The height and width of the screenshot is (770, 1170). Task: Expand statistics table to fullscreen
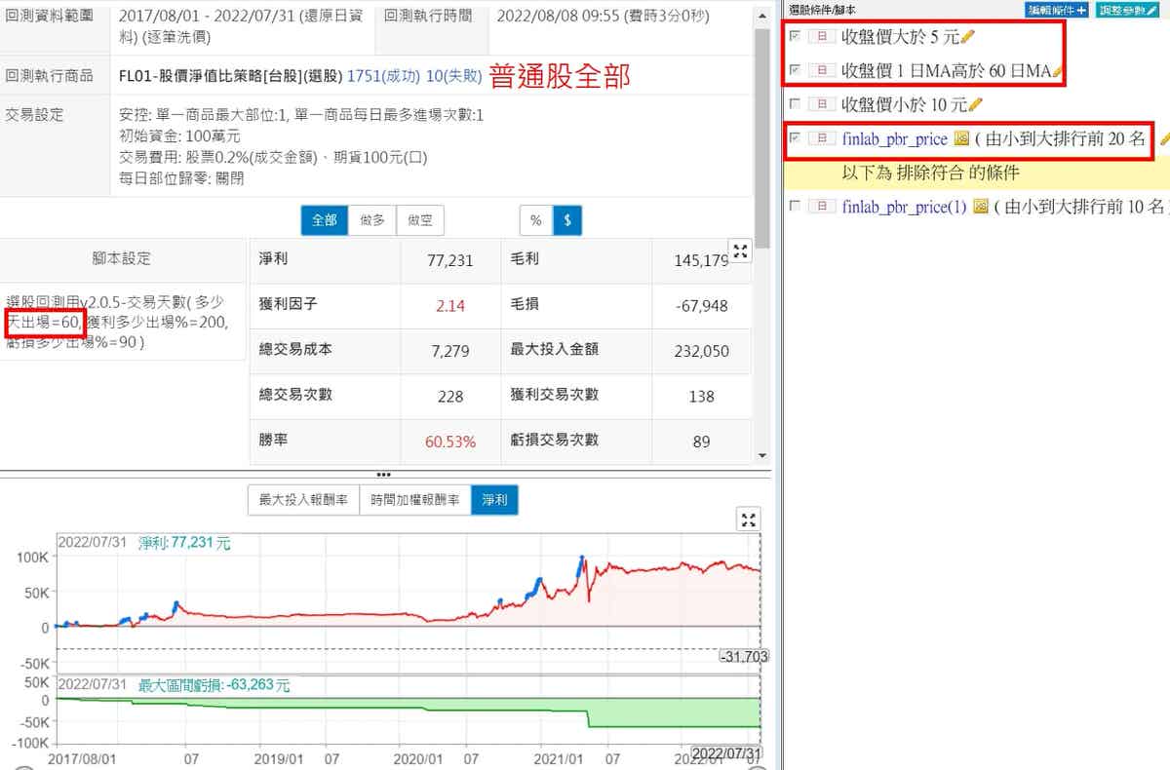point(740,251)
